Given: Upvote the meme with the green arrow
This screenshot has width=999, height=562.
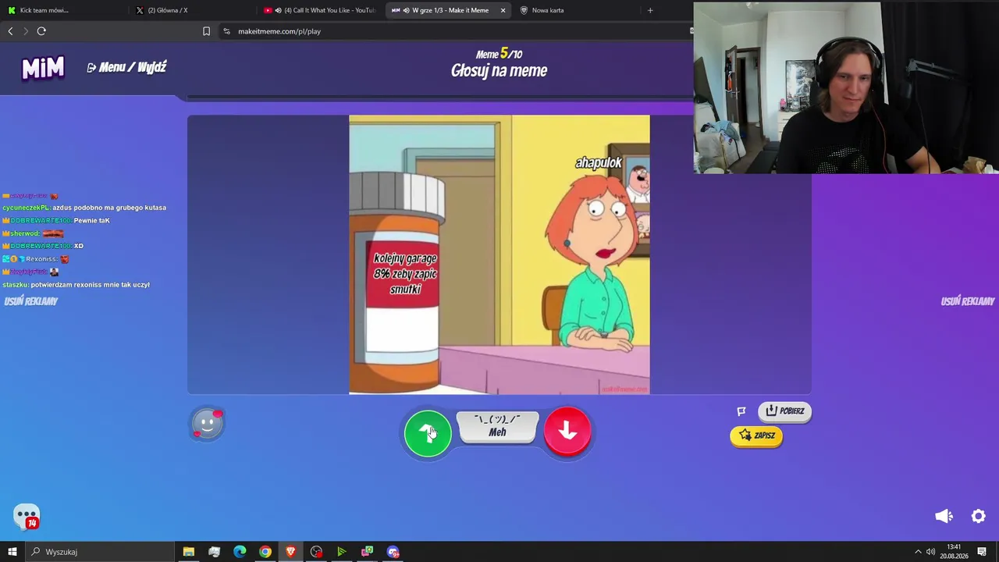Looking at the screenshot, I should pos(428,433).
